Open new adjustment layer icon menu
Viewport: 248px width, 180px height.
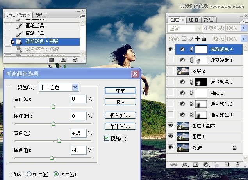point(206,164)
